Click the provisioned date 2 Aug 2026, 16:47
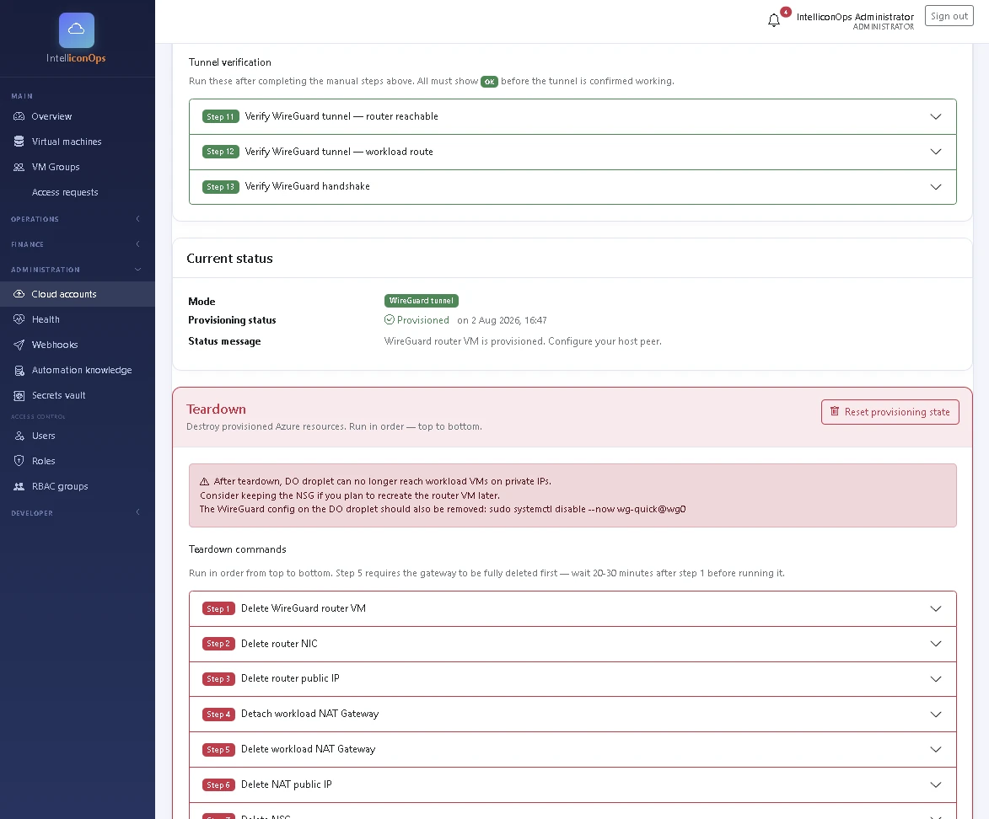The width and height of the screenshot is (989, 819). click(502, 320)
